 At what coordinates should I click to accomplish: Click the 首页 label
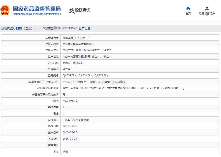188,13
